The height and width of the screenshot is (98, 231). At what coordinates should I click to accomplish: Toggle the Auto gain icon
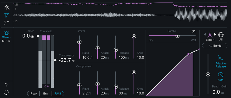coord(220,75)
